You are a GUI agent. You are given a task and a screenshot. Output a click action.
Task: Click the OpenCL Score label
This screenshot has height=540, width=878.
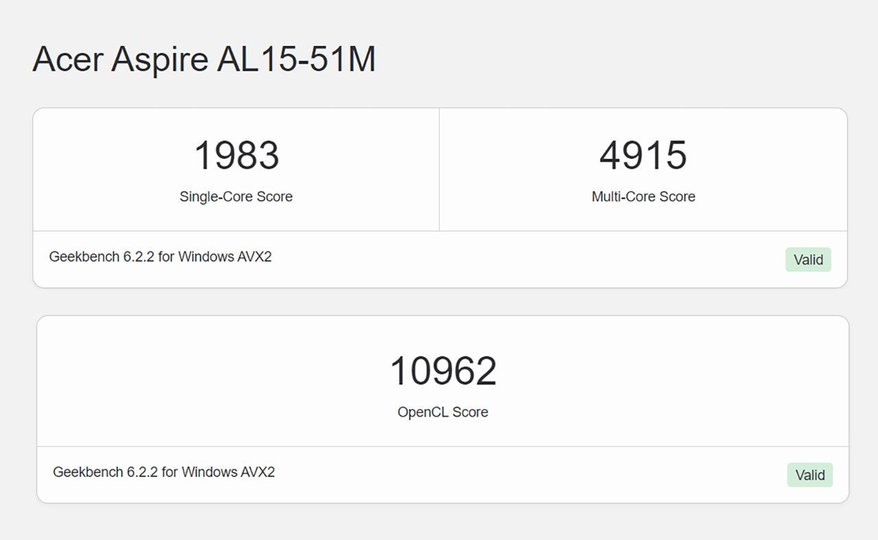(442, 412)
